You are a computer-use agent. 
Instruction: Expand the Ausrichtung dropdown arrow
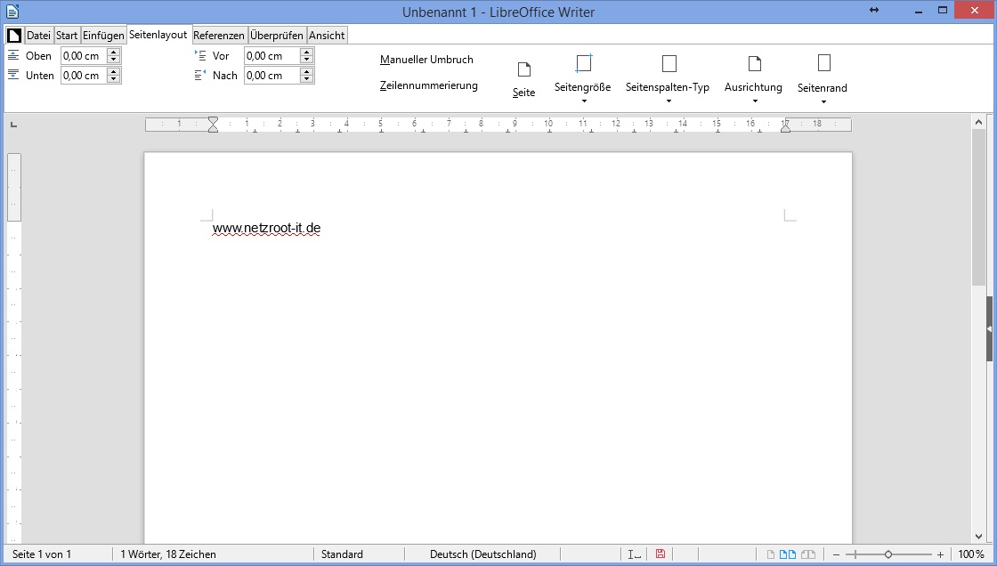click(x=755, y=101)
